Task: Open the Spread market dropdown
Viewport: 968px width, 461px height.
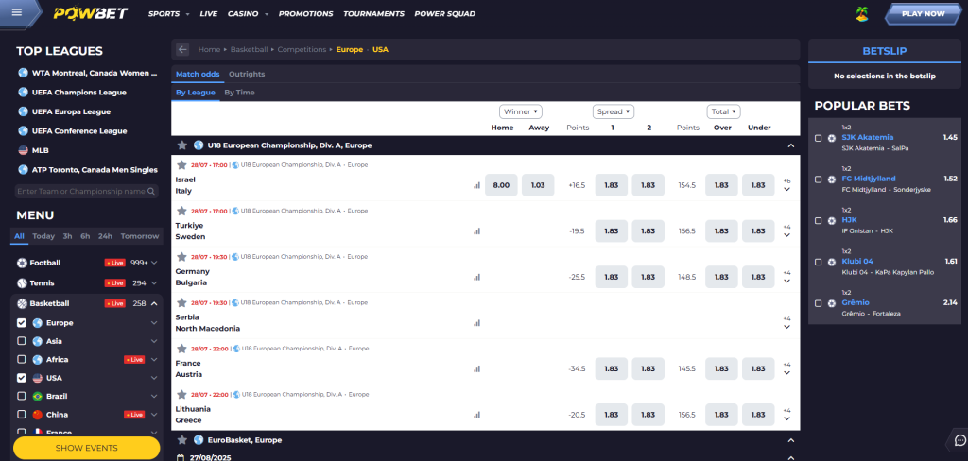Action: 613,111
